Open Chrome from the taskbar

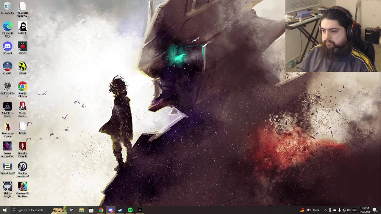[101, 210]
